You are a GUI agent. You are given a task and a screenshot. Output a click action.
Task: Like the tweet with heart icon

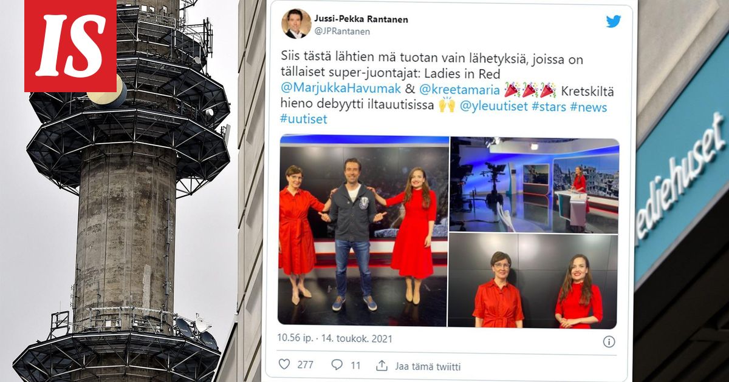click(284, 364)
